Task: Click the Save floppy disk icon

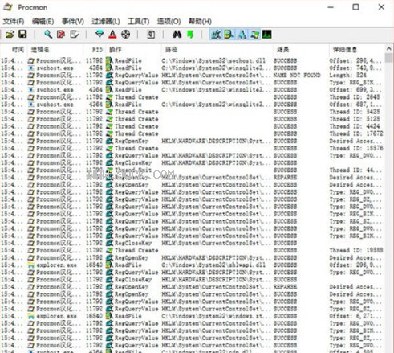Action: pos(22,34)
